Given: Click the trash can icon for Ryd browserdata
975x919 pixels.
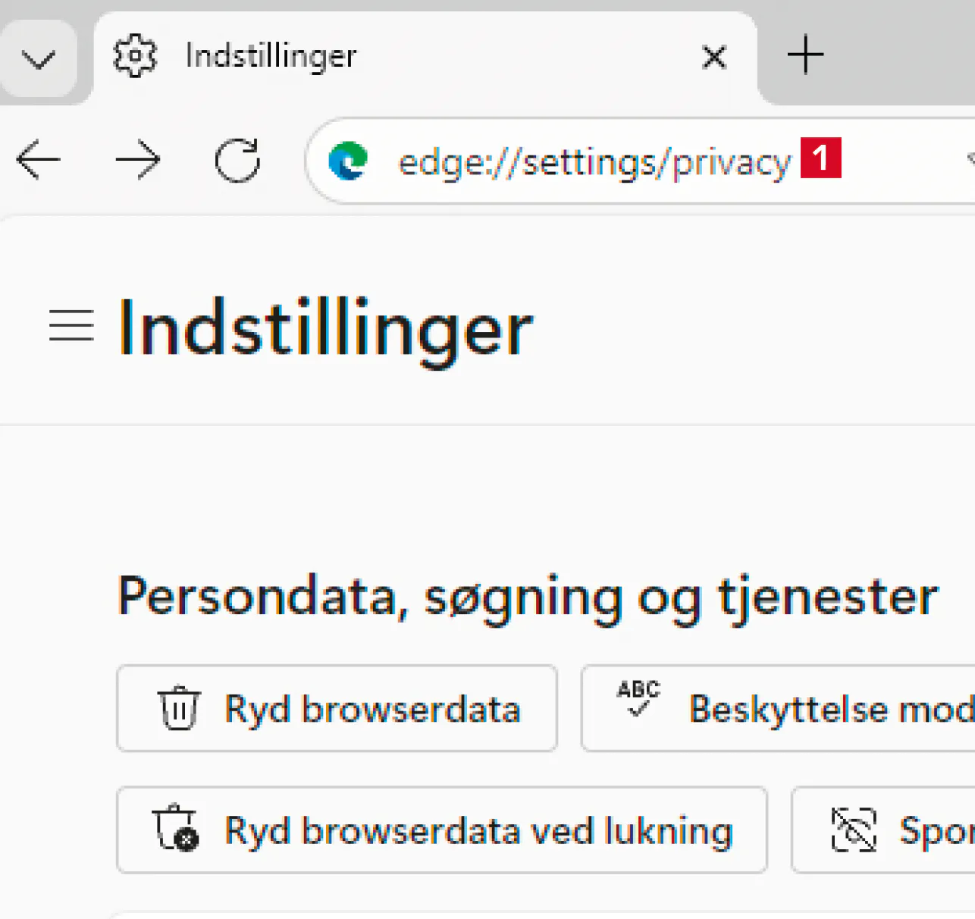Looking at the screenshot, I should [179, 709].
